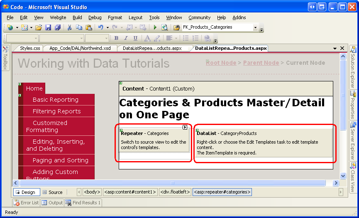Click the Bulleted list icon
This screenshot has height=218, width=359.
coord(186,38)
